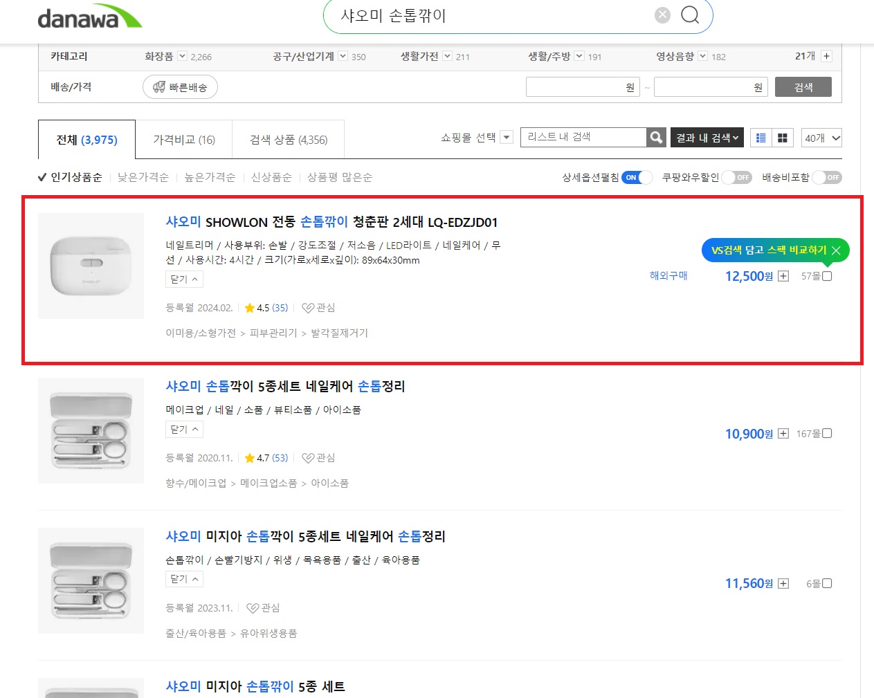
Task: Enable 쿠팡와우할인 toggle
Action: (736, 177)
